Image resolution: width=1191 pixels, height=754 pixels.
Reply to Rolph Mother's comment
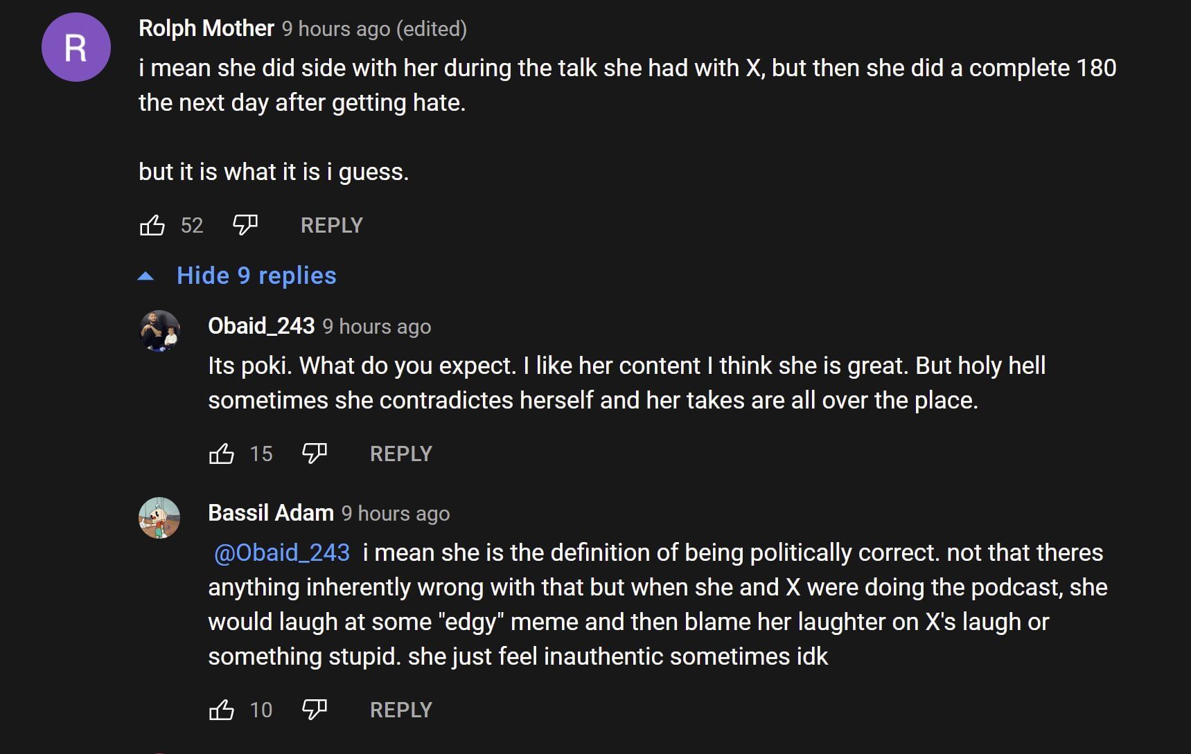coord(331,225)
